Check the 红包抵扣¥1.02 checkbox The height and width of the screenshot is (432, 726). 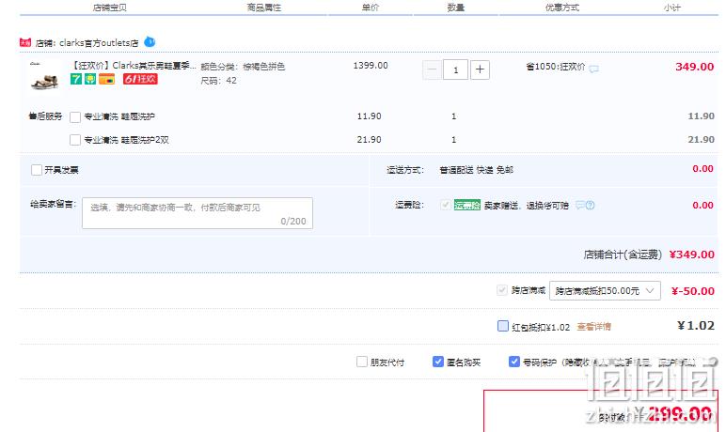[503, 326]
